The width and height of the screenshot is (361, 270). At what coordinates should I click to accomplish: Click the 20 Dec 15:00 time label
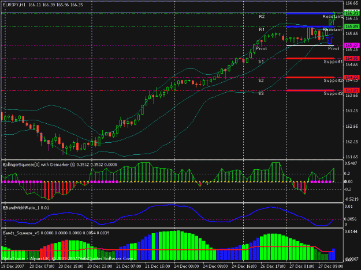(70, 267)
